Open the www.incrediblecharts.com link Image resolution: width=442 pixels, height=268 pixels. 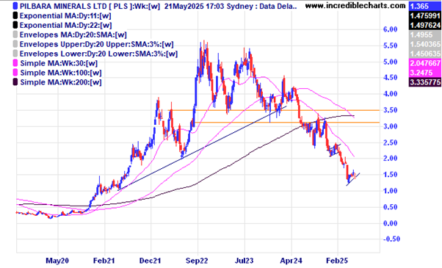355,6
